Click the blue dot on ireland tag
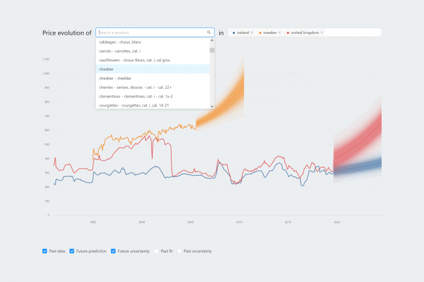Viewport: 424px width, 282px height. click(x=234, y=32)
